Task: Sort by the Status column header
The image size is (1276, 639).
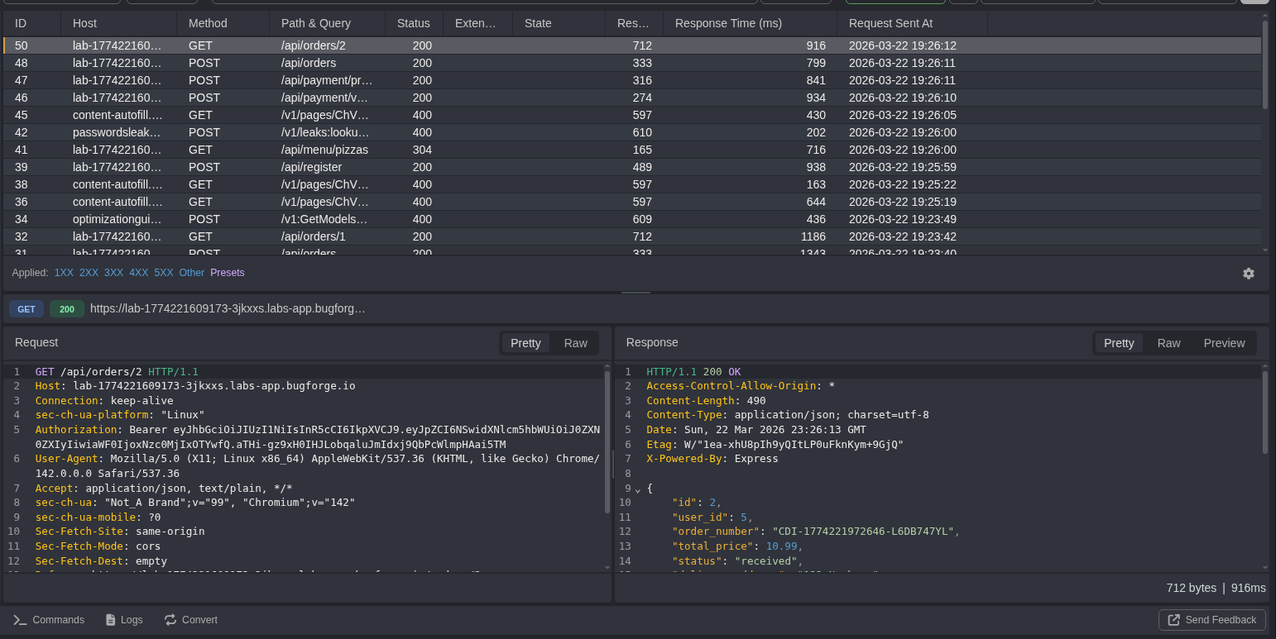Action: [x=413, y=23]
